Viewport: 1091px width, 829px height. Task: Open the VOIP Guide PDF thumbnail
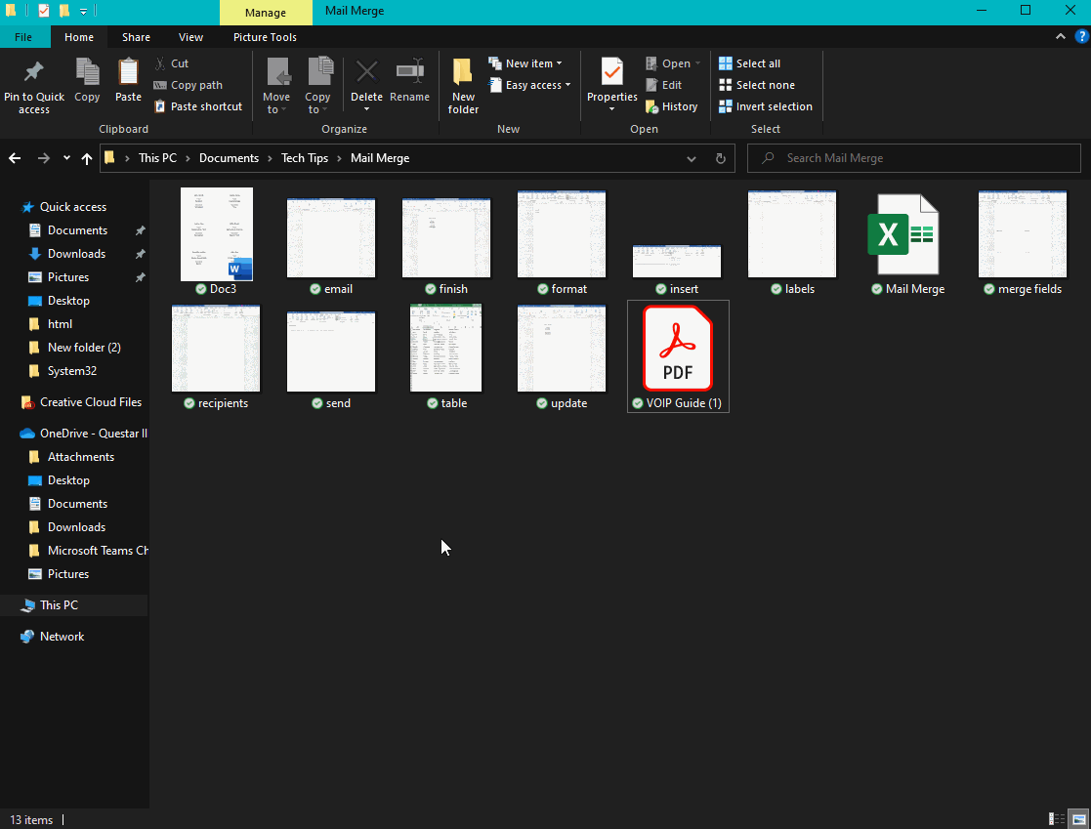click(678, 348)
